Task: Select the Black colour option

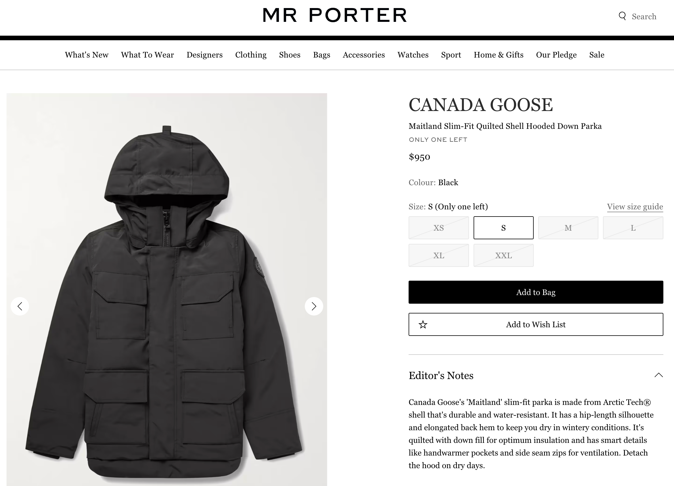Action: click(448, 183)
